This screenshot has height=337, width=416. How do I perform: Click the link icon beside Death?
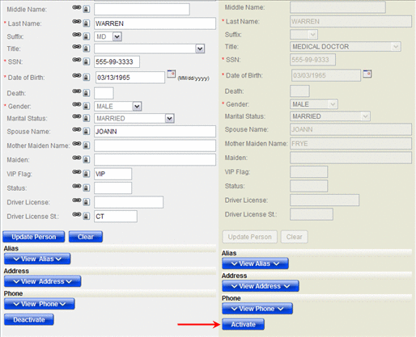click(77, 91)
